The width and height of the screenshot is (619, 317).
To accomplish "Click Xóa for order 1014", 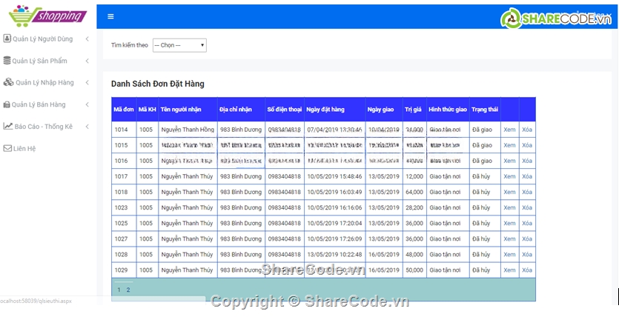I will pos(527,130).
